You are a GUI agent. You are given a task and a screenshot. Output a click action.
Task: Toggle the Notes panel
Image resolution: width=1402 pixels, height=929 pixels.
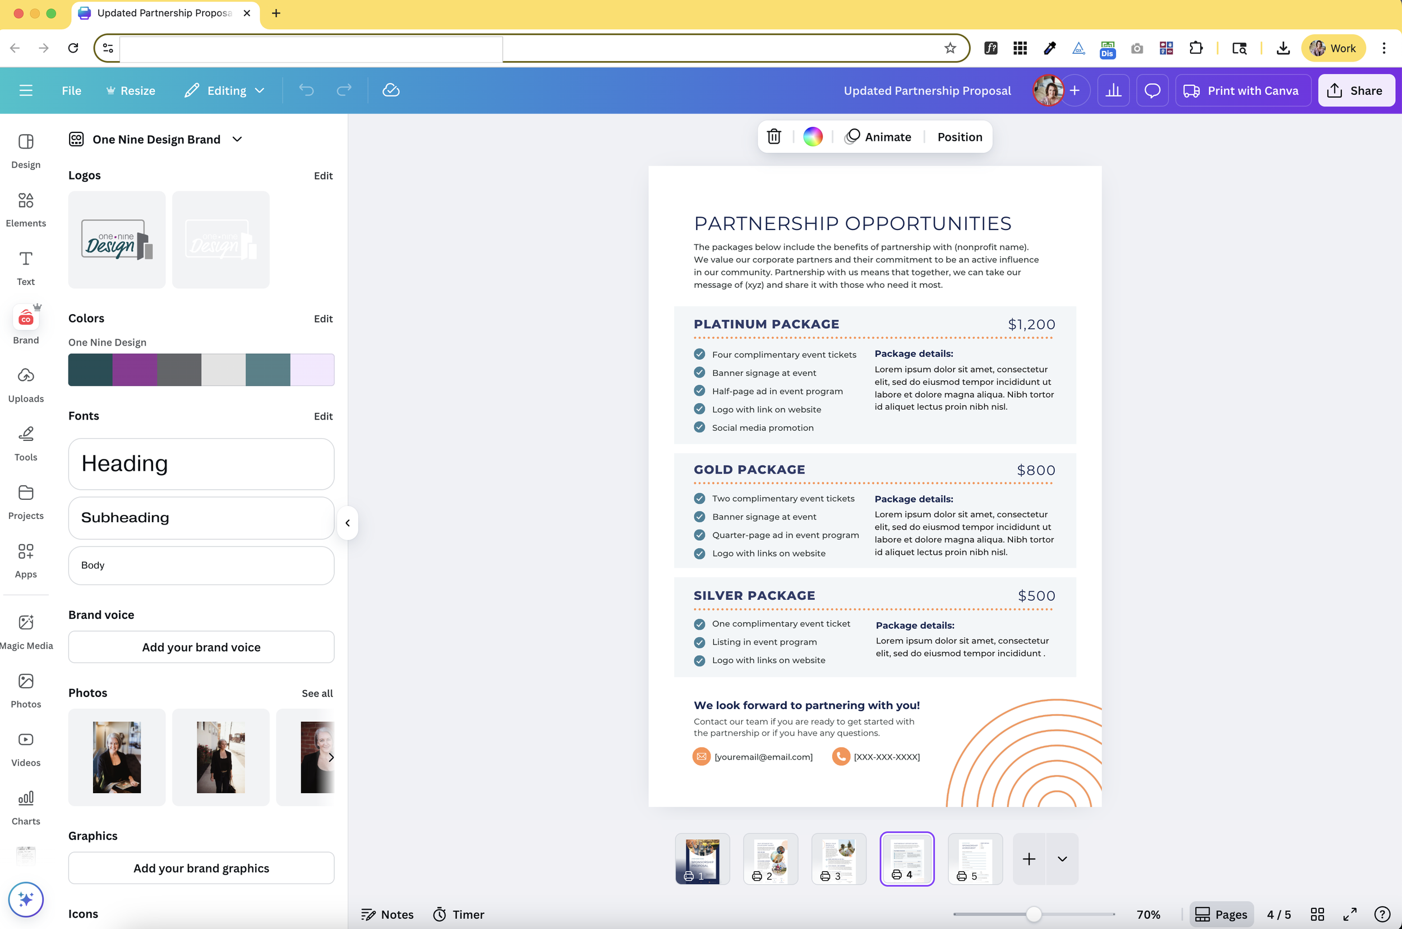tap(388, 914)
